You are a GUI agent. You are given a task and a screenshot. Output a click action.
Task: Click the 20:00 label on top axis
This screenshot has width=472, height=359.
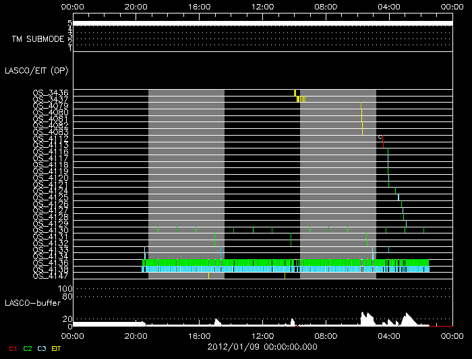coord(136,6)
